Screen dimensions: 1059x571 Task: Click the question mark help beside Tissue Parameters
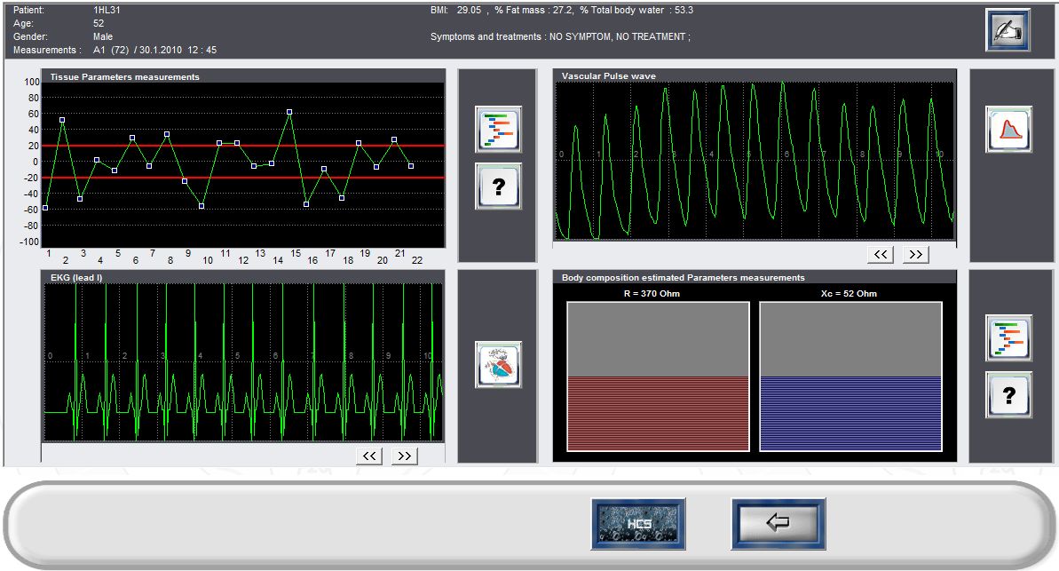[x=498, y=186]
